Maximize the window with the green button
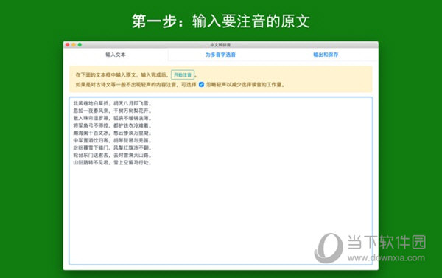The width and height of the screenshot is (442, 278). click(x=80, y=45)
